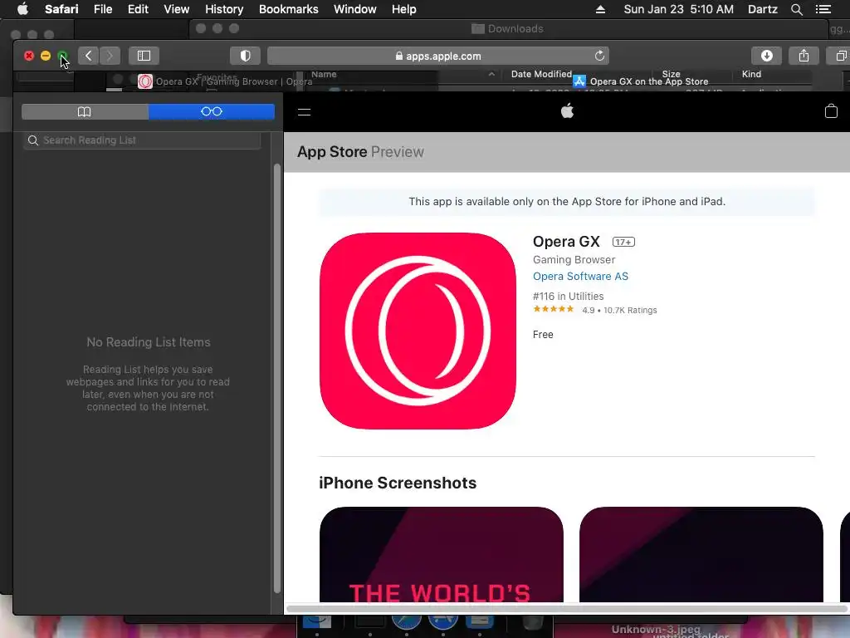Select the Reading List glasses tab
Image resolution: width=850 pixels, height=638 pixels.
click(x=212, y=112)
